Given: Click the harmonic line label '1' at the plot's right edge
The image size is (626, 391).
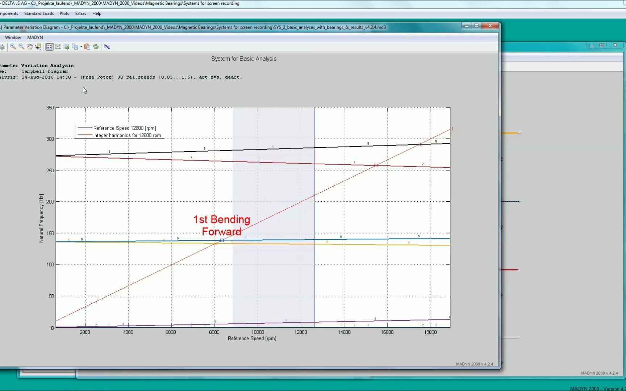Looking at the screenshot, I should pyautogui.click(x=452, y=129).
